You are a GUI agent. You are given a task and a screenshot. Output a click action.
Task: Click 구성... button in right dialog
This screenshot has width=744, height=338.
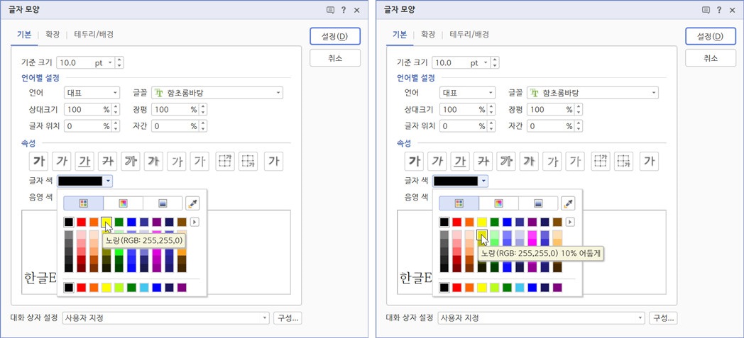tap(663, 318)
